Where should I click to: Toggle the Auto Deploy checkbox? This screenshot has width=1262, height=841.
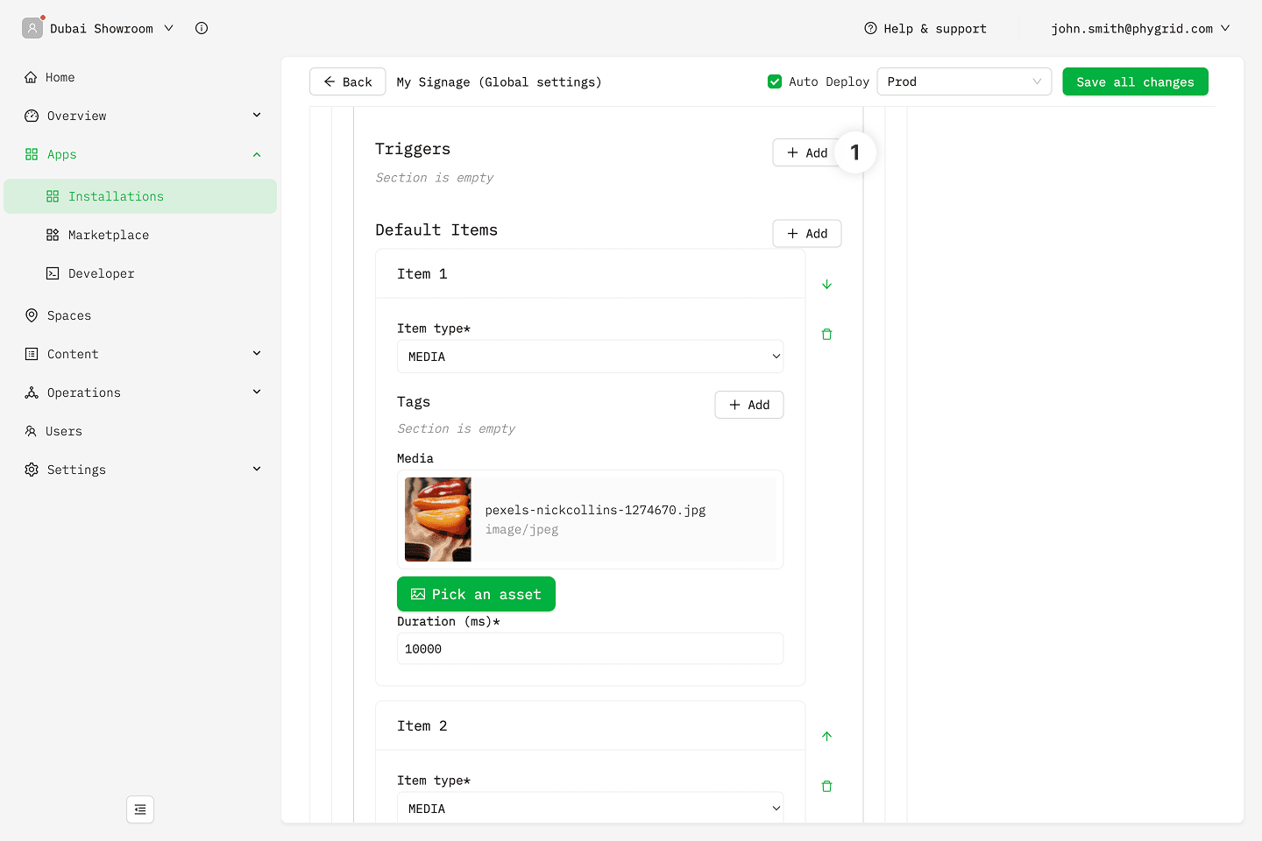click(x=775, y=81)
